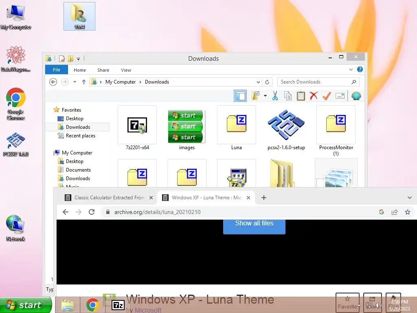Select My Computer in the navigation pane
This screenshot has width=417, height=313.
(x=77, y=153)
